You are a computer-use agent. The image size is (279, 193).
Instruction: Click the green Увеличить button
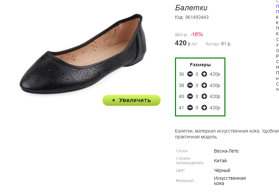(x=131, y=100)
